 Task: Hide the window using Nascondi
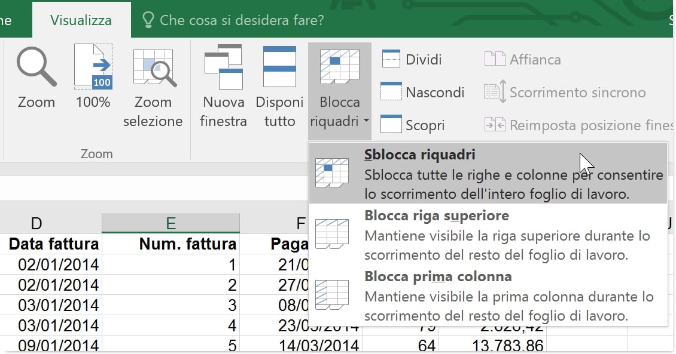[422, 92]
